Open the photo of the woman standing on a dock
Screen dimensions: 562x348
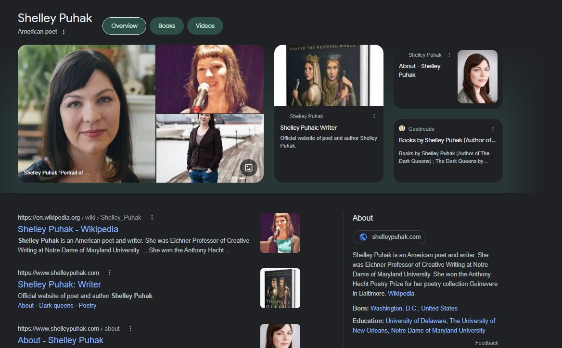point(210,148)
